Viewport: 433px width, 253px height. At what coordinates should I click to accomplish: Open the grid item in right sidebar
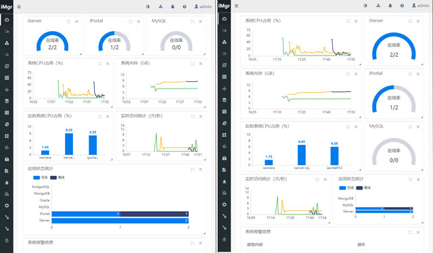click(x=224, y=77)
